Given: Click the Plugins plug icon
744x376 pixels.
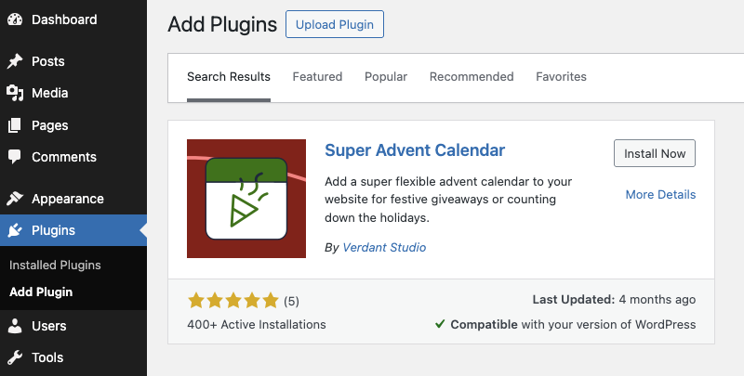Looking at the screenshot, I should (x=15, y=230).
